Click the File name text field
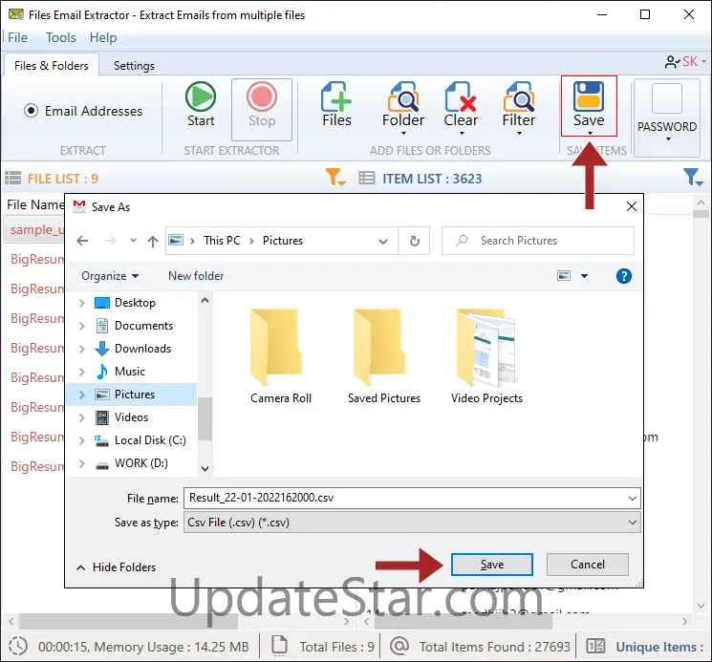 [x=404, y=499]
